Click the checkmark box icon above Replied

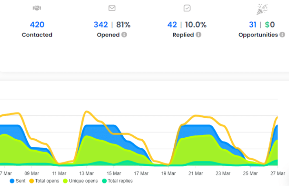pos(187,8)
